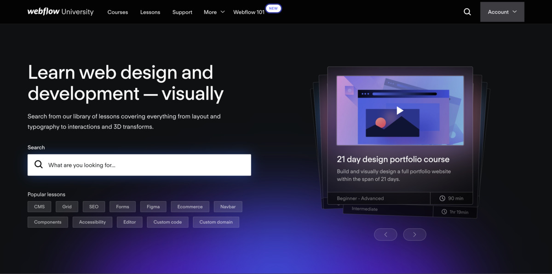Click the '1hr 19min' duration on back card
Viewport: 552px width, 274px height.
[459, 212]
